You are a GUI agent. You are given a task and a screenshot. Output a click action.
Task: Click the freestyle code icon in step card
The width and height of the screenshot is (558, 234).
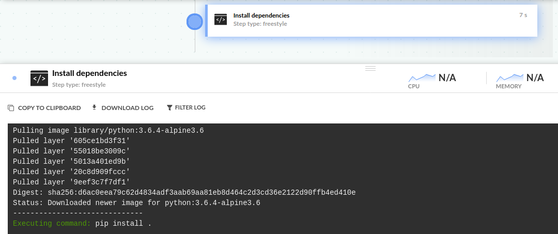click(221, 20)
